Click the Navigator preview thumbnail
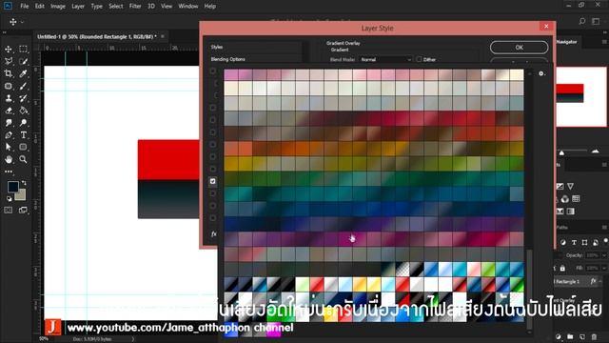 tap(581, 96)
